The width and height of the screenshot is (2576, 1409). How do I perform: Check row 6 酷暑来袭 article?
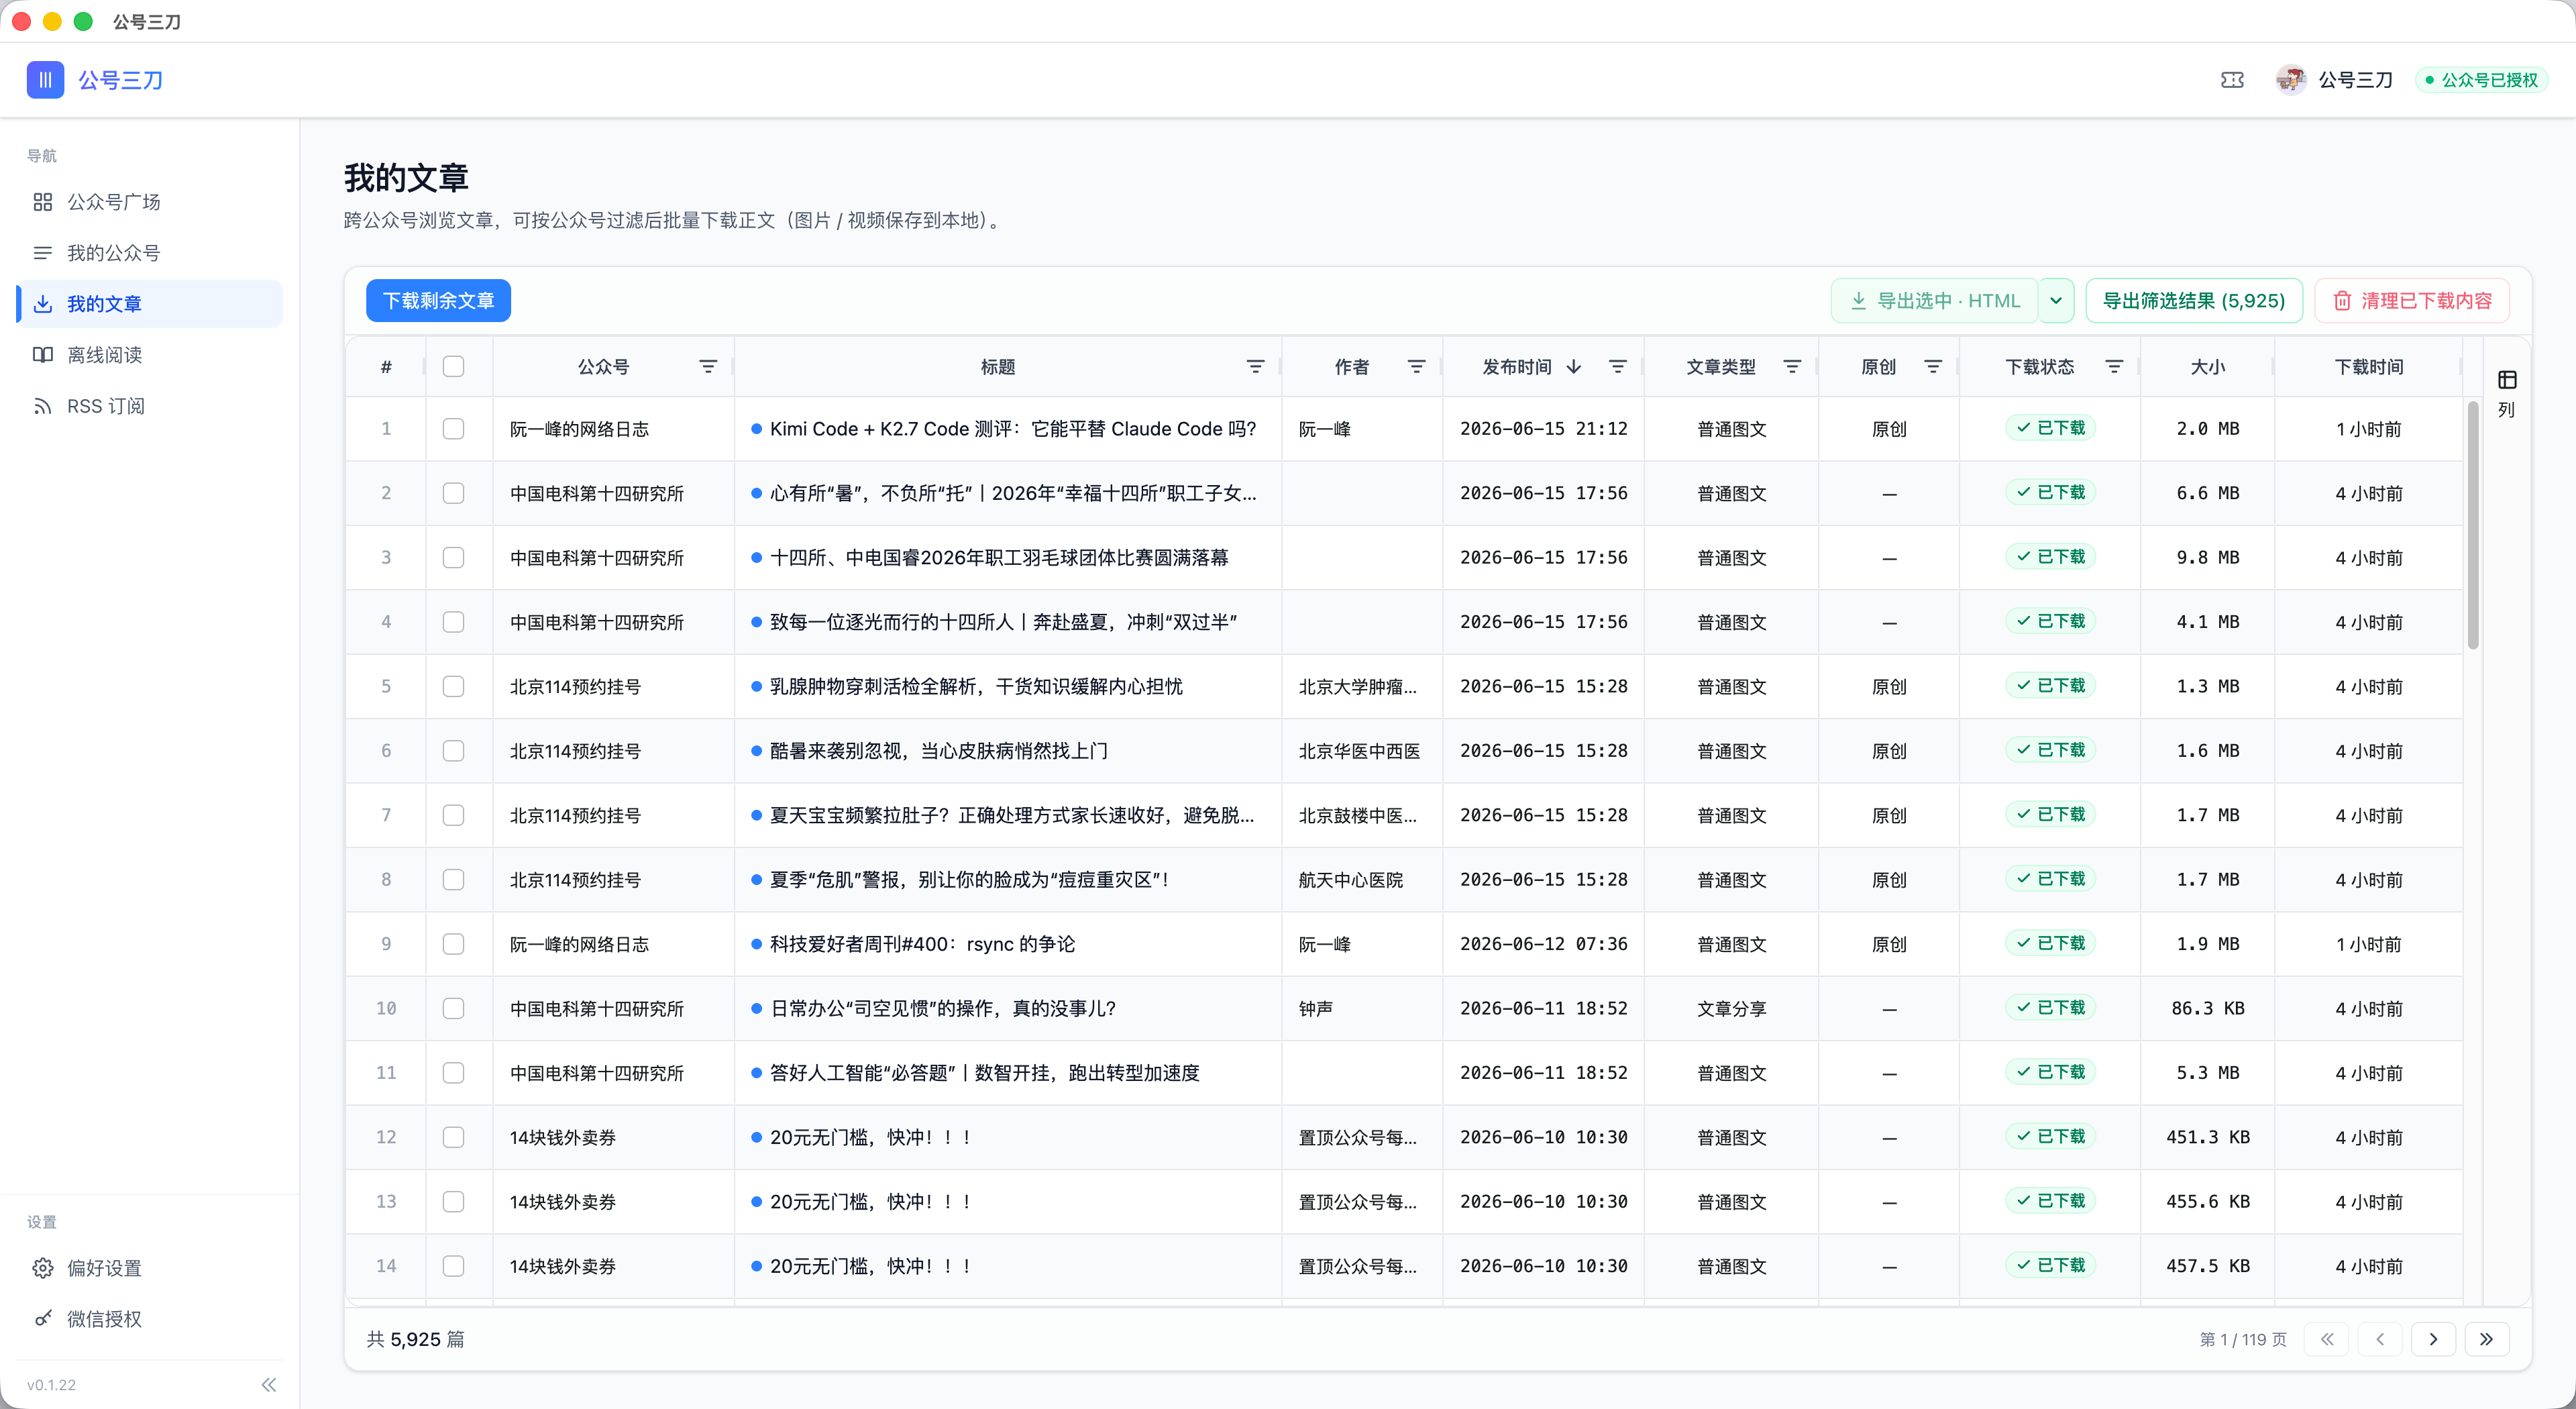(x=454, y=751)
